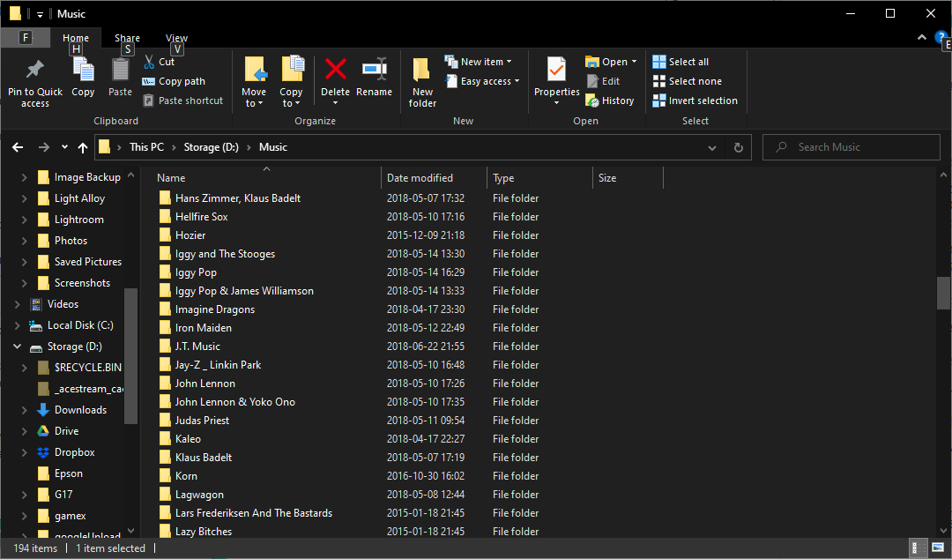Click the navigation pane scrollbar thumb
952x559 pixels.
point(130,355)
